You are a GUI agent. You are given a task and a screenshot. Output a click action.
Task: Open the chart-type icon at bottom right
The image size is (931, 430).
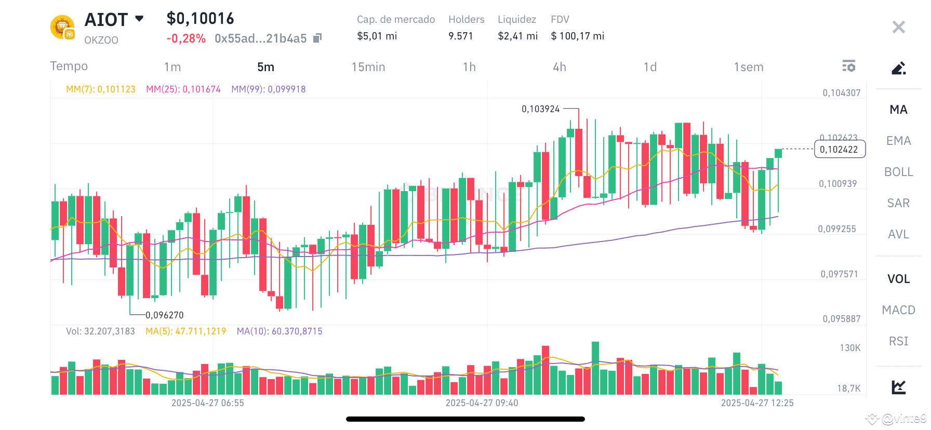899,387
